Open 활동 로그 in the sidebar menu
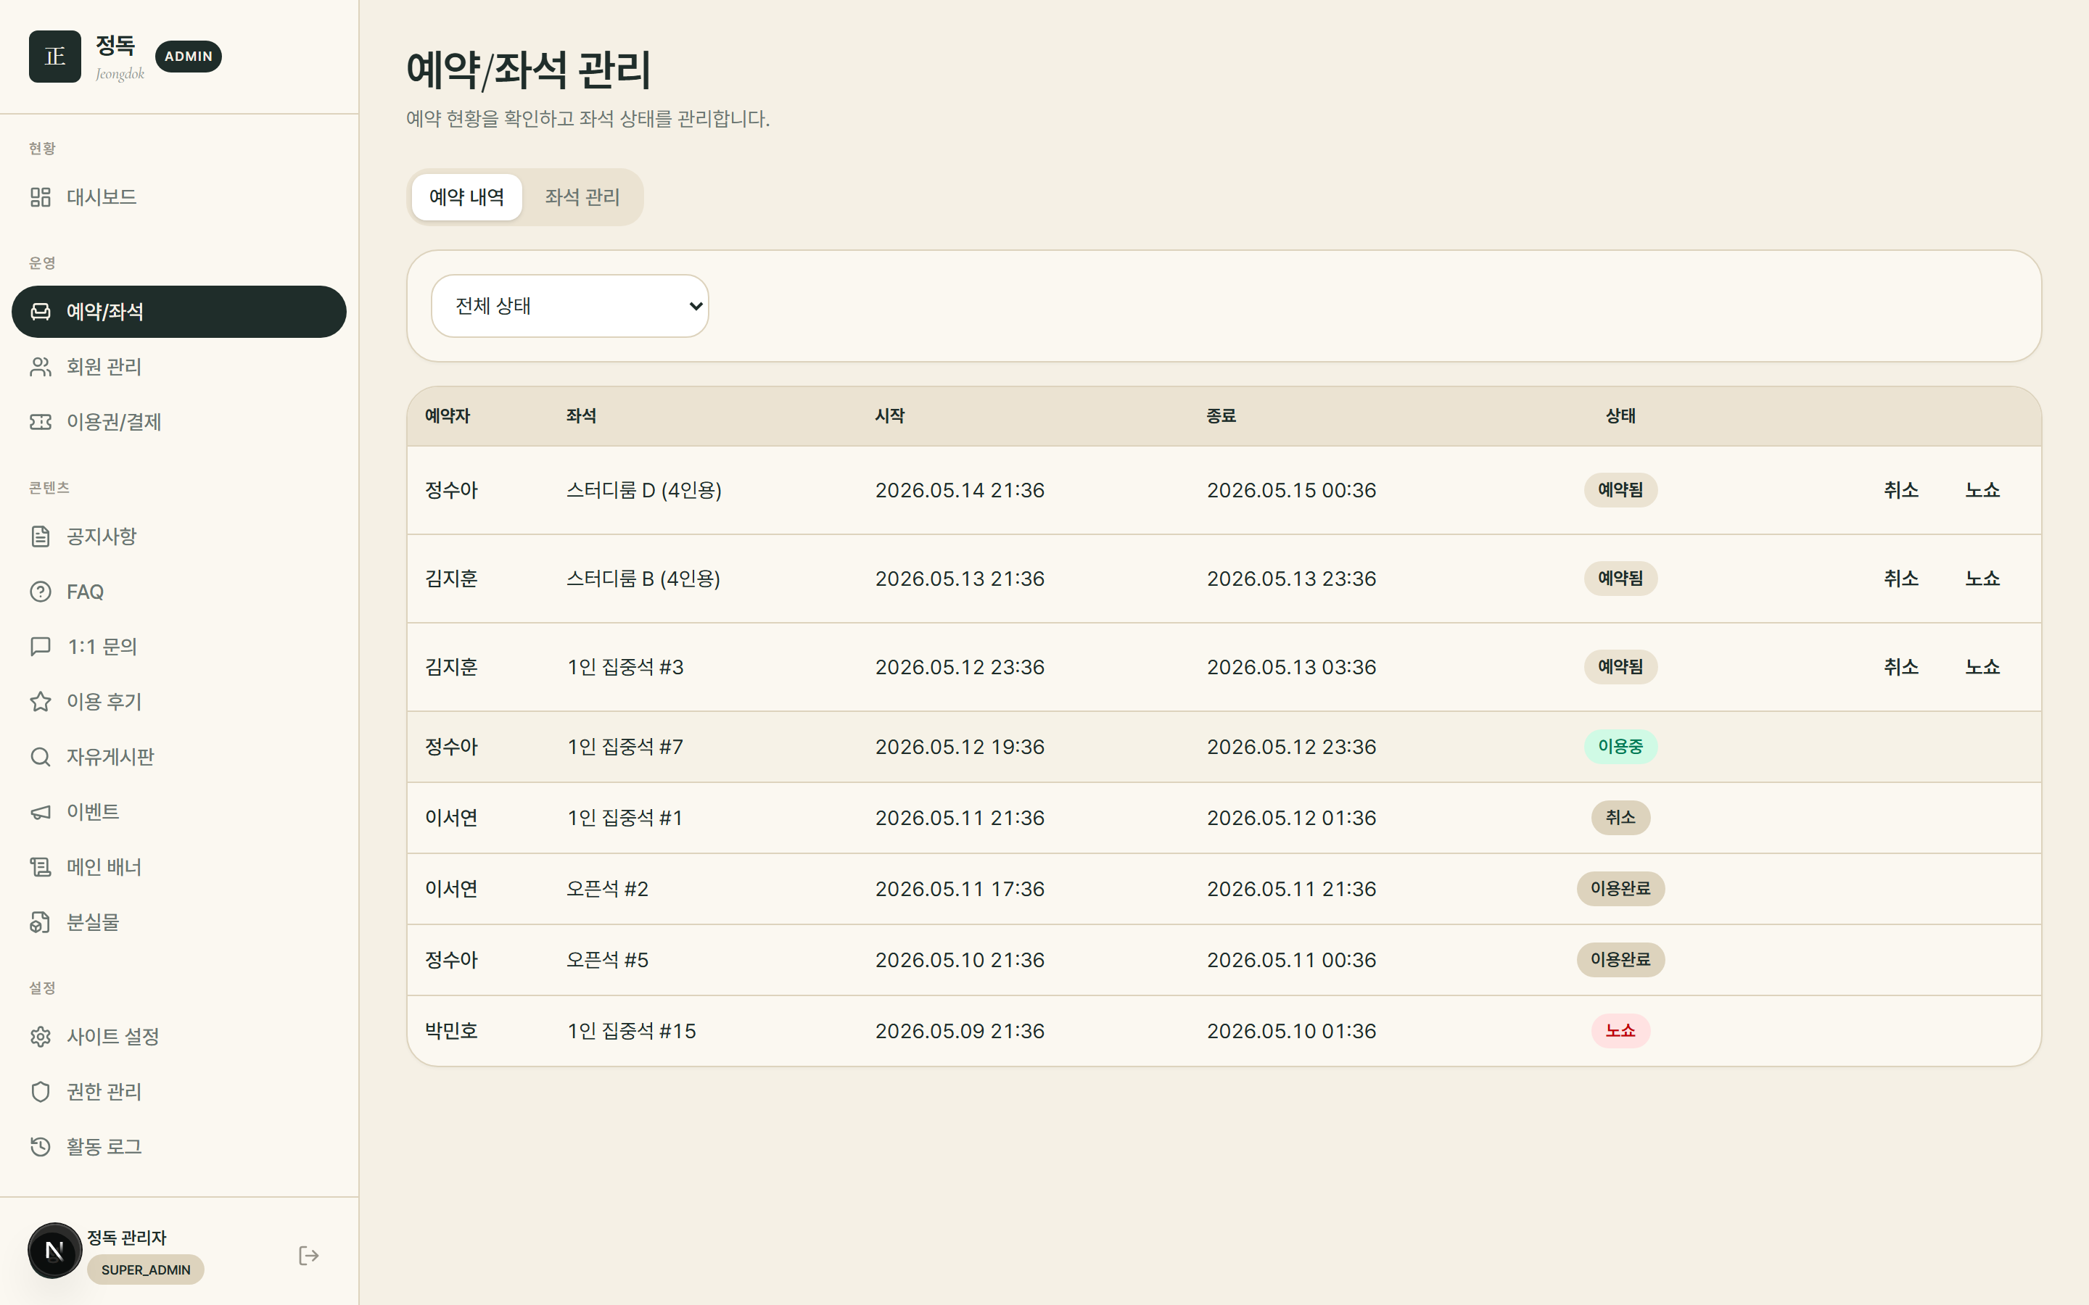The image size is (2089, 1305). 178,1147
